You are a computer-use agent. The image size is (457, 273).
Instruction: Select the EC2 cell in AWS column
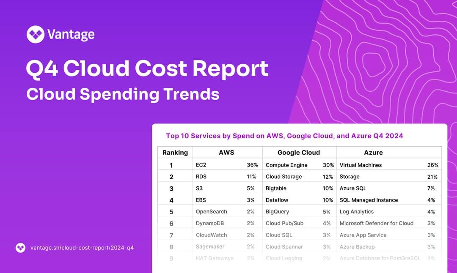tap(201, 165)
